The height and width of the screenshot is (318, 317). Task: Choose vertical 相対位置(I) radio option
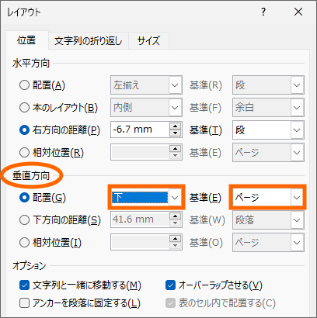24,243
